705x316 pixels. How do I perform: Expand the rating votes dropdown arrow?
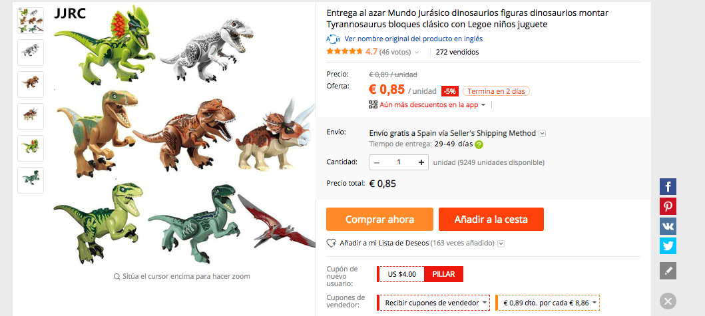[416, 52]
